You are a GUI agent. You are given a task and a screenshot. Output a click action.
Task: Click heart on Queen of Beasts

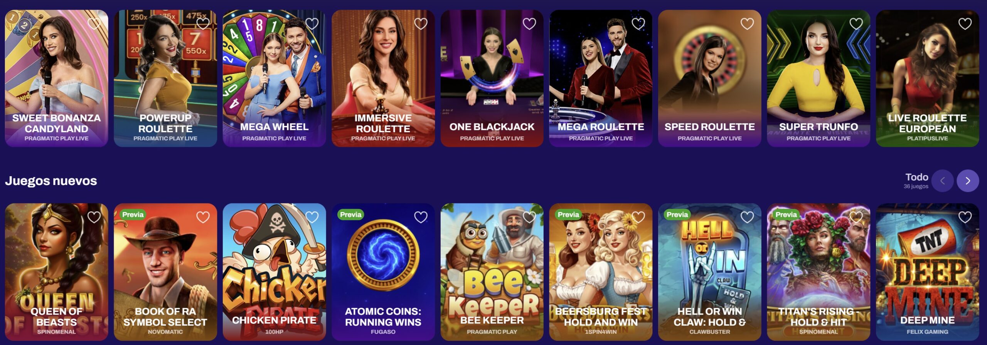click(94, 217)
